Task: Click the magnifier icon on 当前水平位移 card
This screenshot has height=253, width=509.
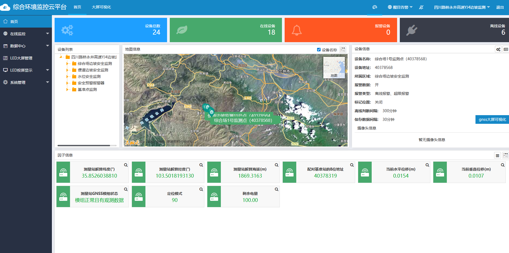Action: pos(427,165)
